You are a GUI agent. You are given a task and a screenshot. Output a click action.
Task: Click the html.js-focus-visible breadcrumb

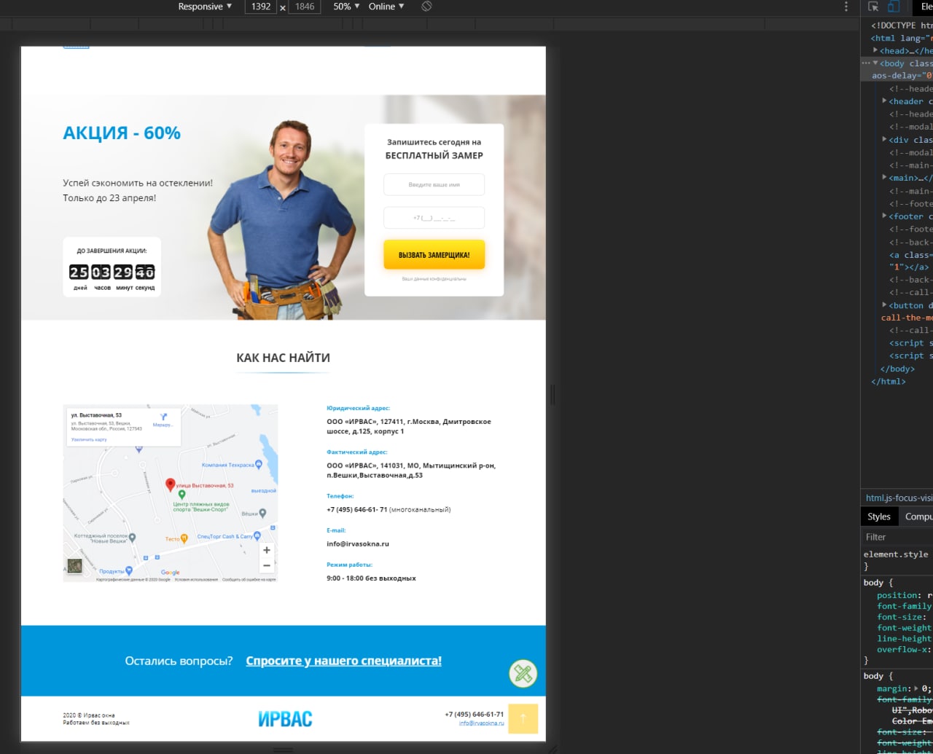click(x=899, y=498)
